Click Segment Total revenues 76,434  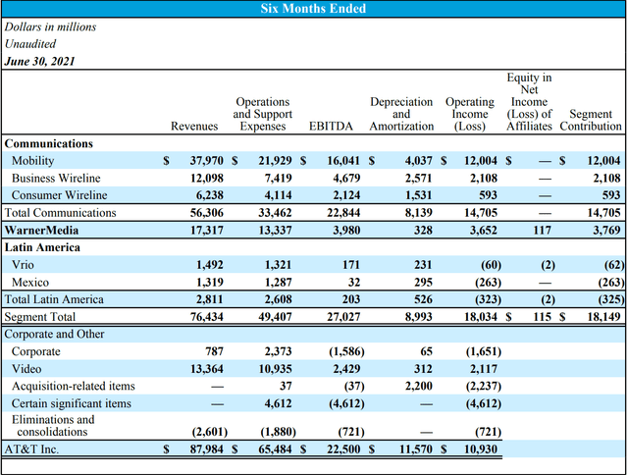(206, 317)
